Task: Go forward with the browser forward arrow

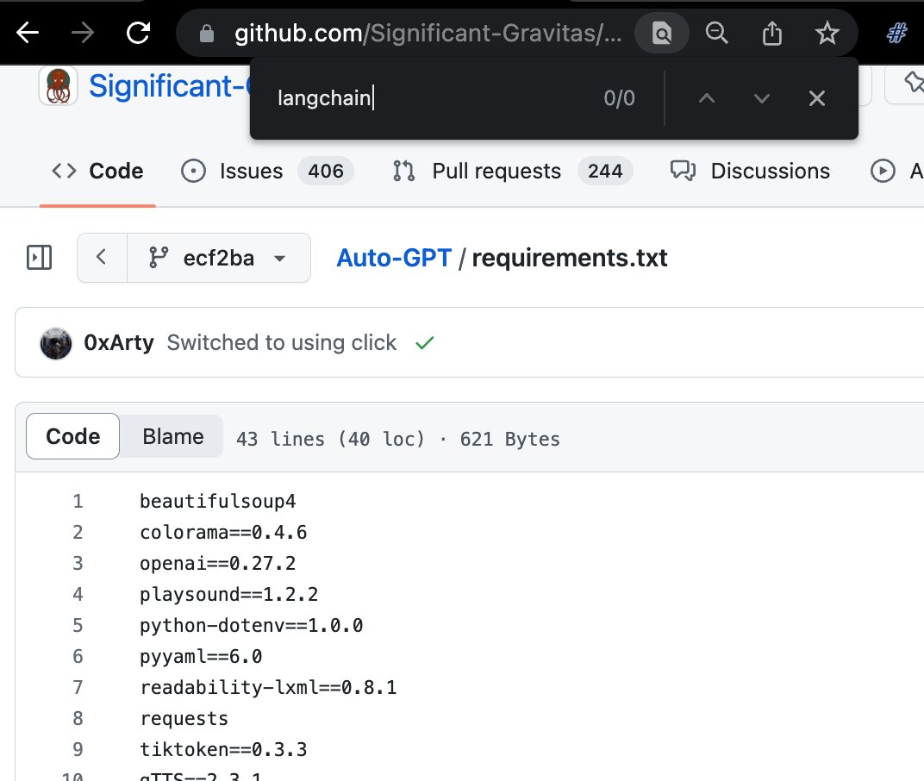Action: click(x=83, y=33)
